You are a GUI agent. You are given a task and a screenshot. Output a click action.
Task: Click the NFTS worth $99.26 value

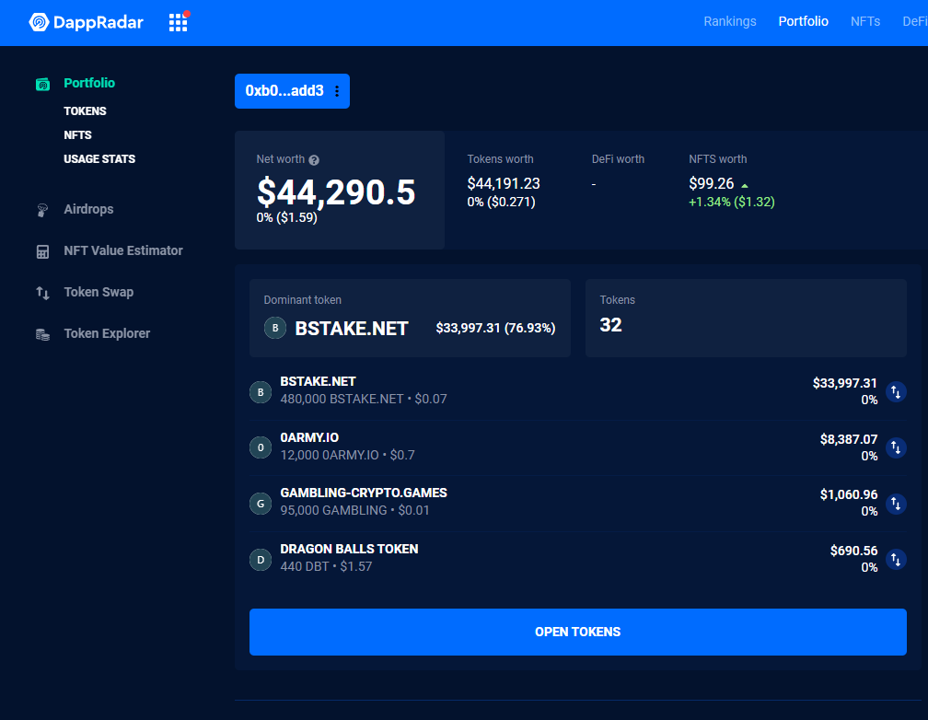pyautogui.click(x=712, y=183)
